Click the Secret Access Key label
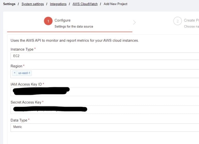This screenshot has height=144, width=199. tap(26, 102)
